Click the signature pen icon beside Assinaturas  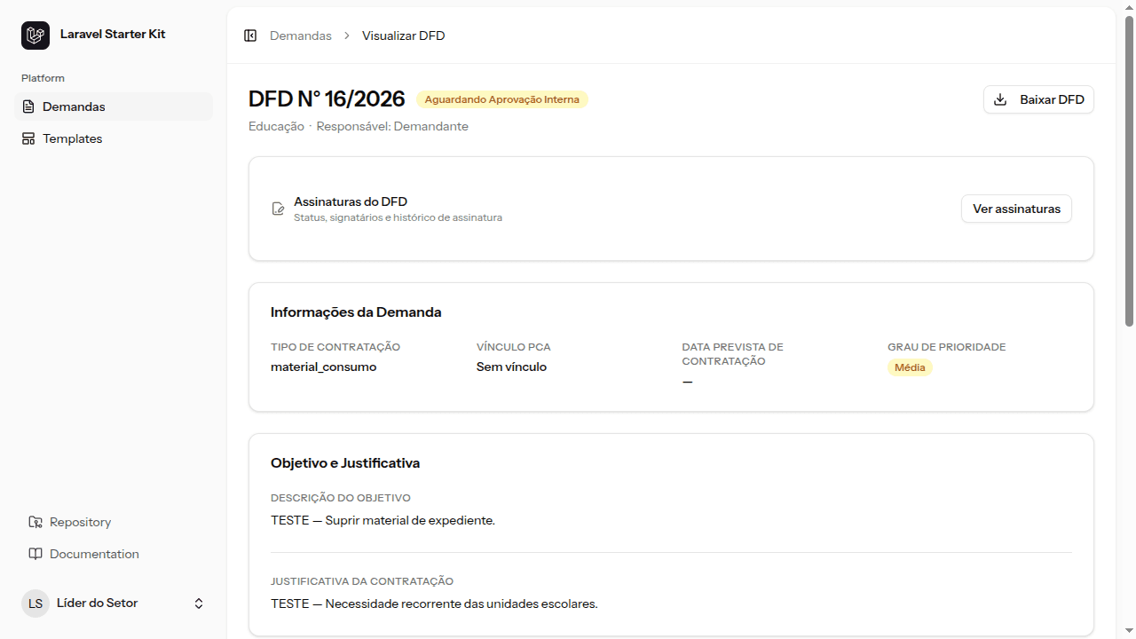click(x=279, y=209)
